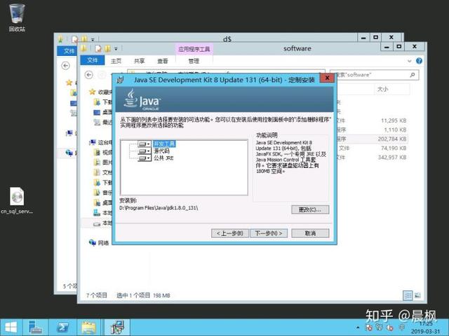Viewport: 449px width, 336px height.
Task: Click the magnifier icon in the search box
Action: pyautogui.click(x=413, y=75)
